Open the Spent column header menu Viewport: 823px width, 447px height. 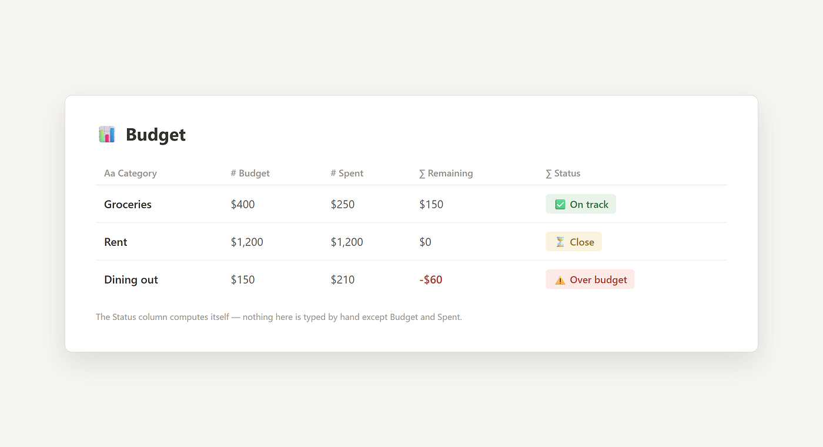pos(347,174)
